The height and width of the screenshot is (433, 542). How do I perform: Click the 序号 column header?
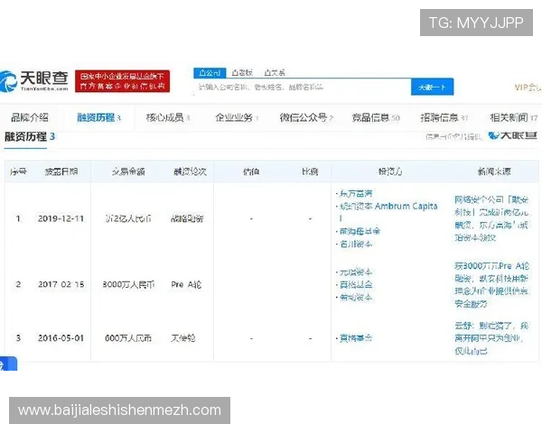18,171
